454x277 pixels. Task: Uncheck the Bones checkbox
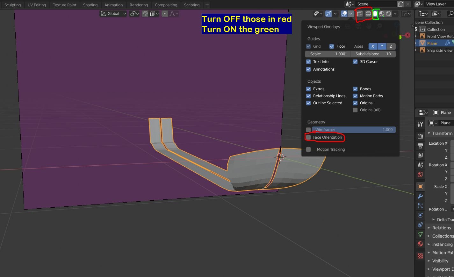[x=355, y=89]
